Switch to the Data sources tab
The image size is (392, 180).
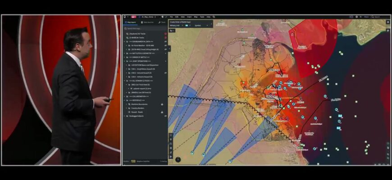[x=147, y=22]
